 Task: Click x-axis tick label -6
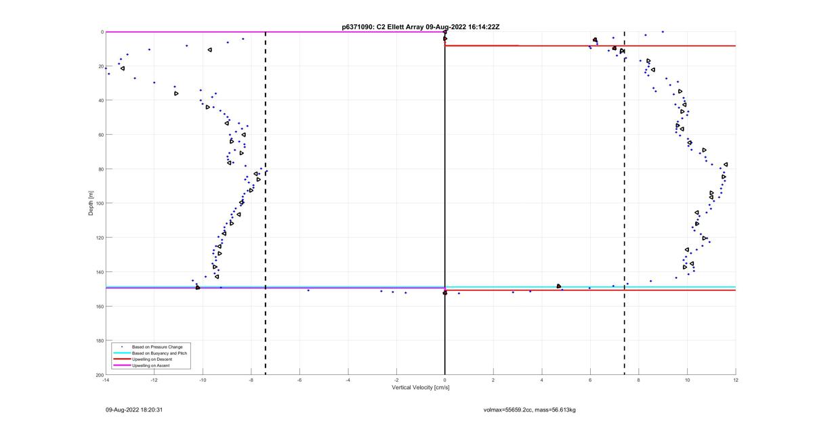tap(299, 380)
